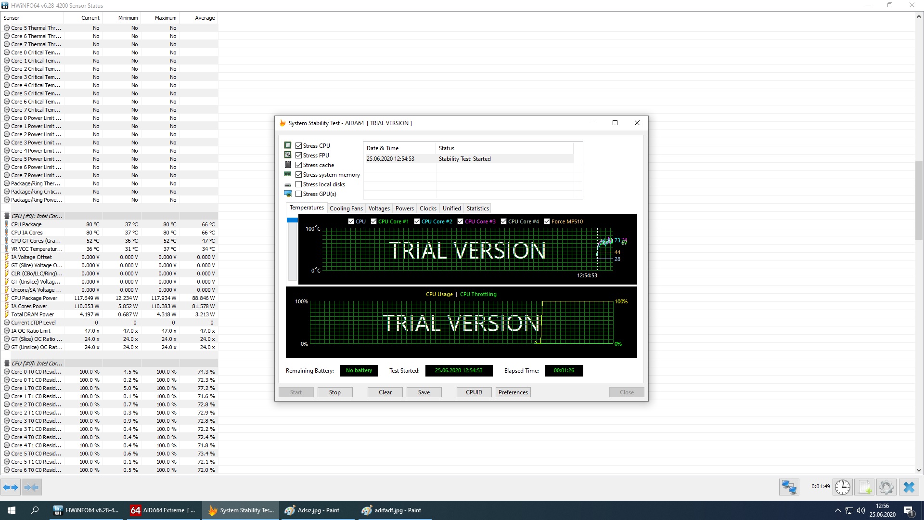This screenshot has height=520, width=924.
Task: Click the flame icon in AIDA64 title bar
Action: 282,123
